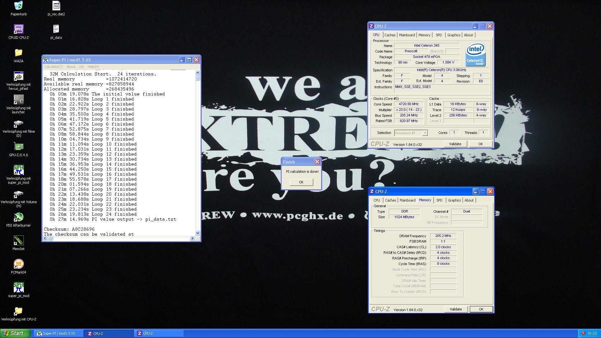
Task: Click the Checksum: A8C28696 line
Action: click(x=69, y=229)
